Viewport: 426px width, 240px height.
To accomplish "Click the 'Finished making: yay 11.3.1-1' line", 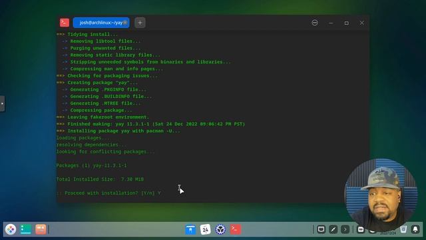I will click(151, 124).
